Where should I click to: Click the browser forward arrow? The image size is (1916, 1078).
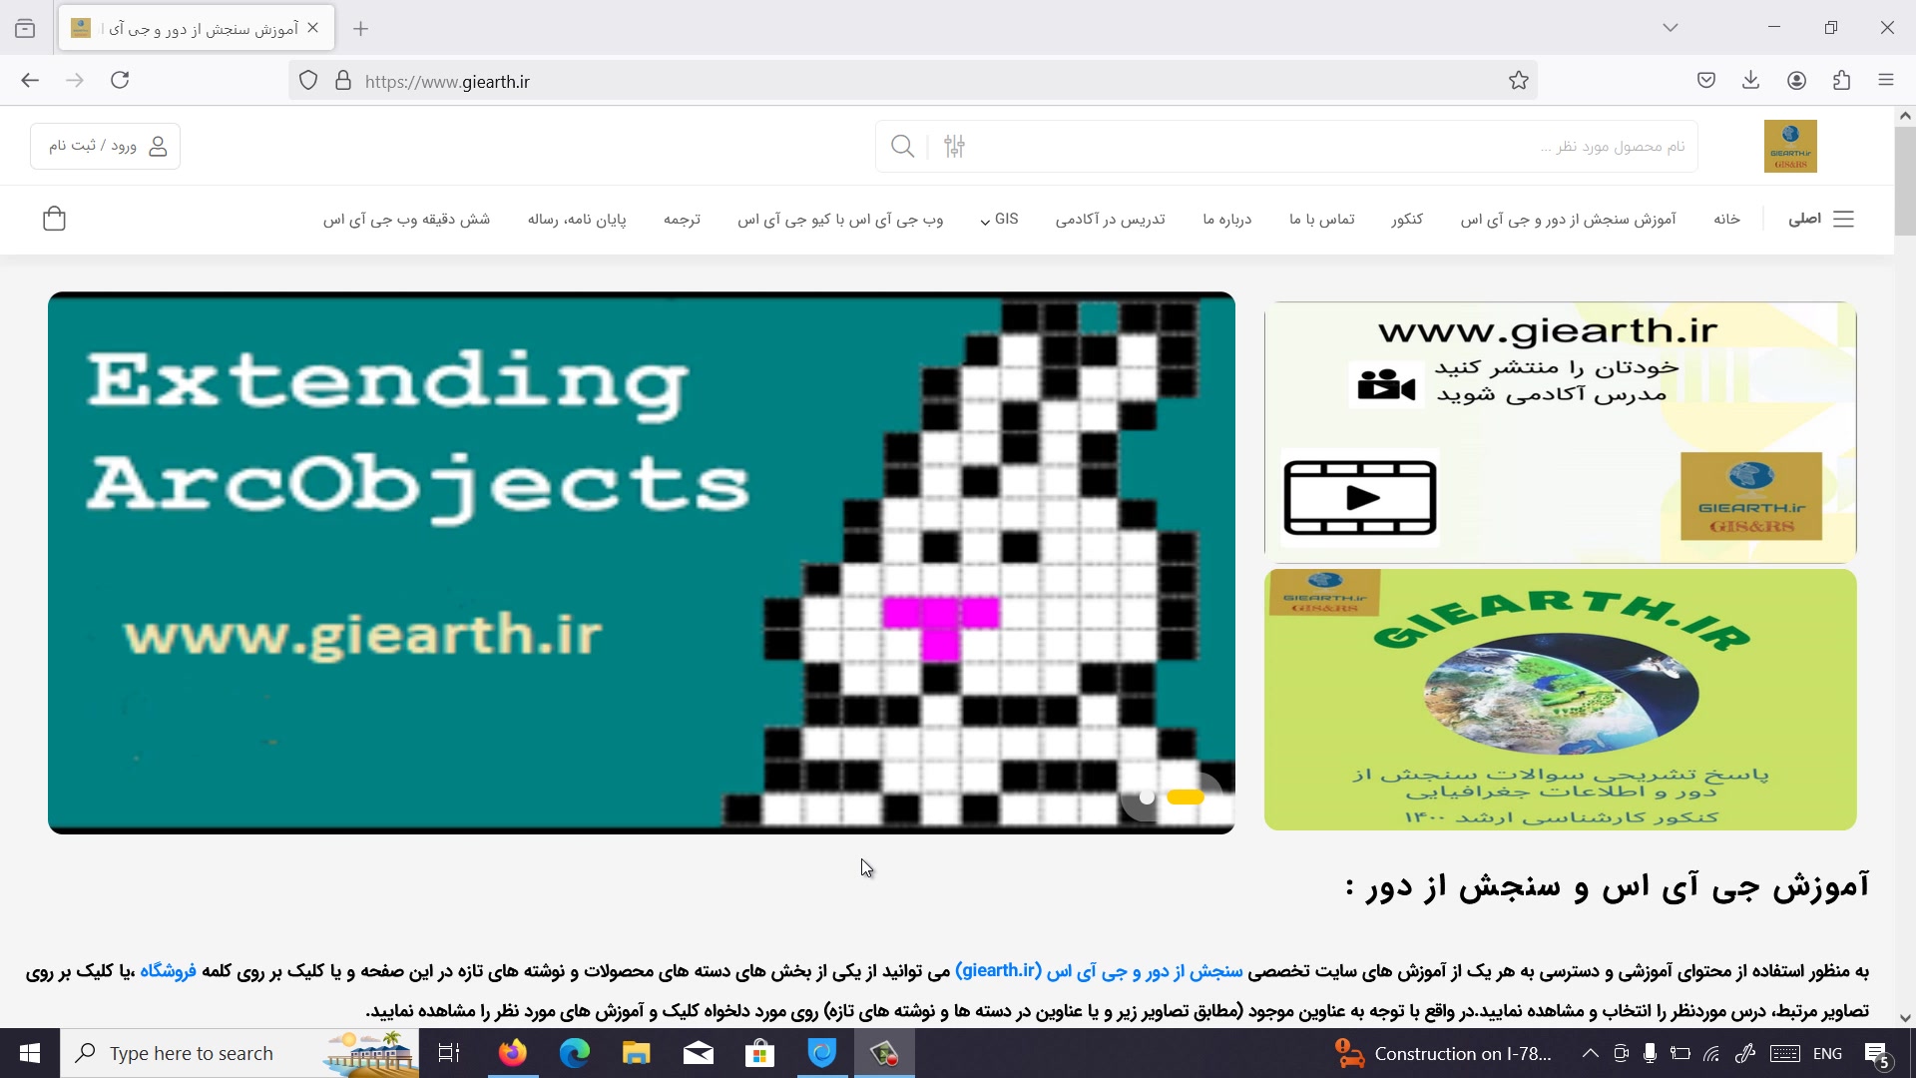point(75,81)
